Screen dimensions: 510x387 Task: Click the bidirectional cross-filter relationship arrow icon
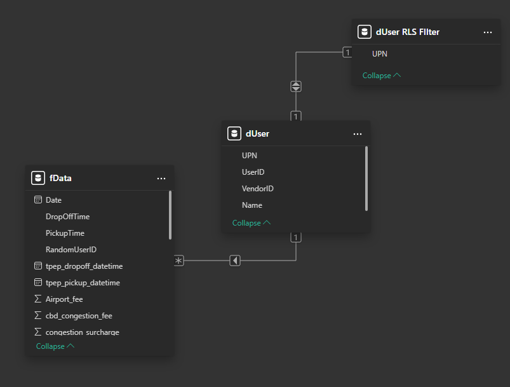296,86
